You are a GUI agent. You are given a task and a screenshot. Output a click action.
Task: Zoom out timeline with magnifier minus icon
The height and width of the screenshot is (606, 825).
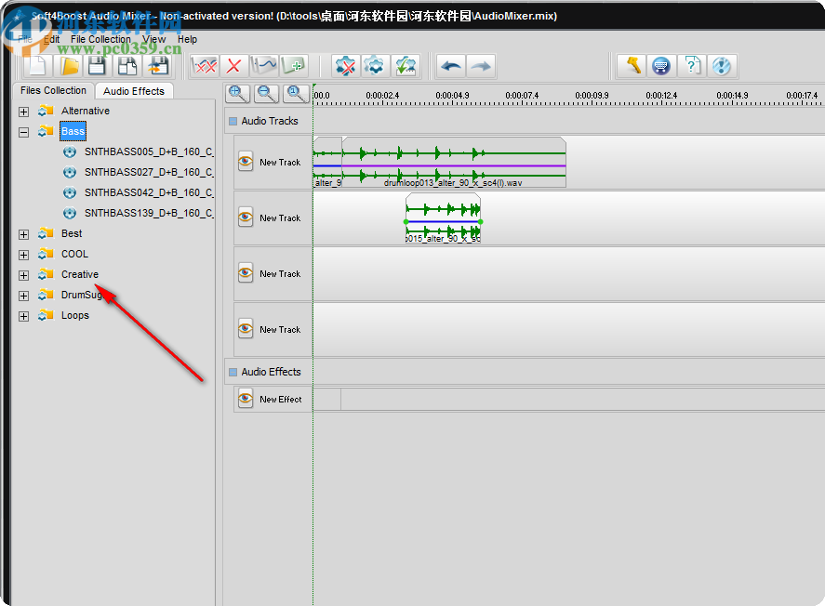pyautogui.click(x=266, y=94)
